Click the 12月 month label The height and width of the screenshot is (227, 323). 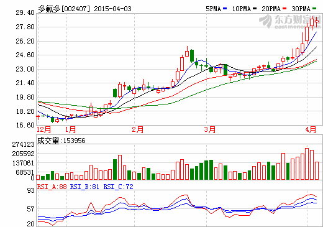tap(43, 130)
